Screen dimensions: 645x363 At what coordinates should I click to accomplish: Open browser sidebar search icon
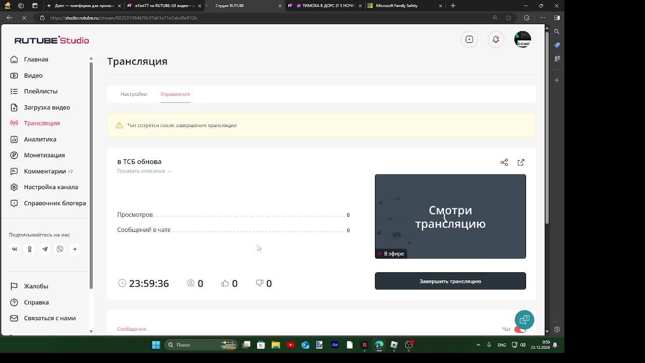click(x=557, y=31)
